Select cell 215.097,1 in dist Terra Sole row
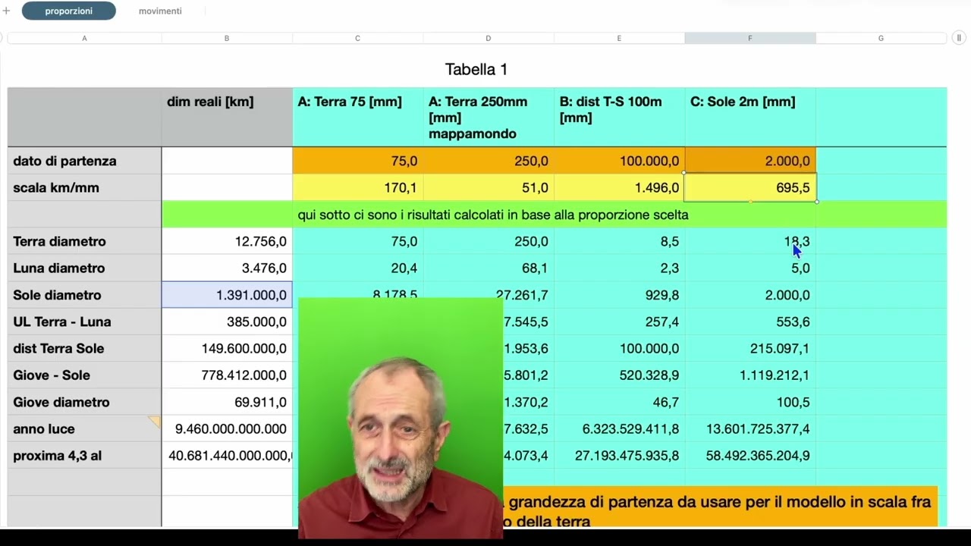The height and width of the screenshot is (546, 971). tap(750, 348)
